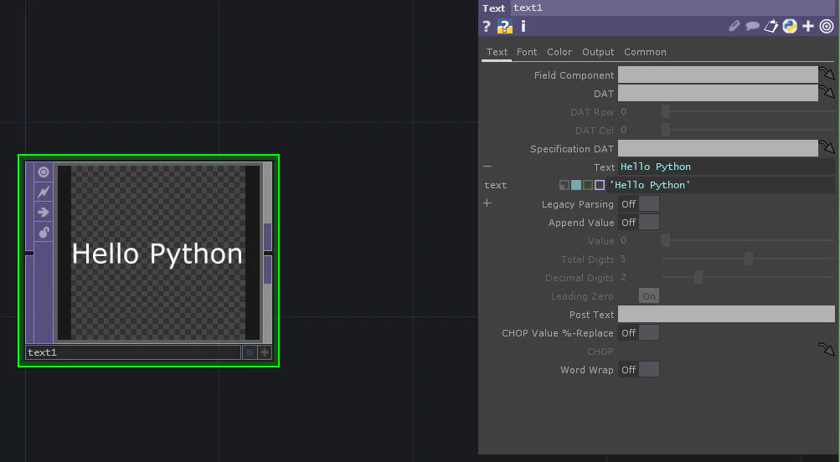The width and height of the screenshot is (840, 462).
Task: Toggle lock flag on text1 node
Action: (44, 232)
